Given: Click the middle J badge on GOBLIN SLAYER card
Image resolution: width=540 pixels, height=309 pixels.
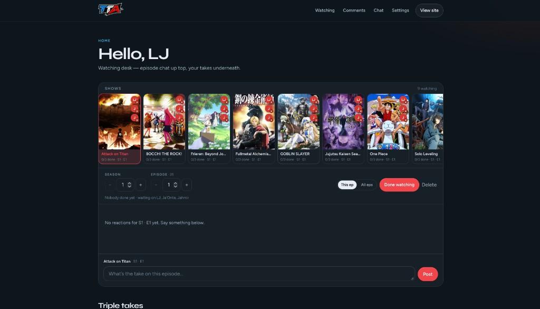Looking at the screenshot, I should point(314,109).
